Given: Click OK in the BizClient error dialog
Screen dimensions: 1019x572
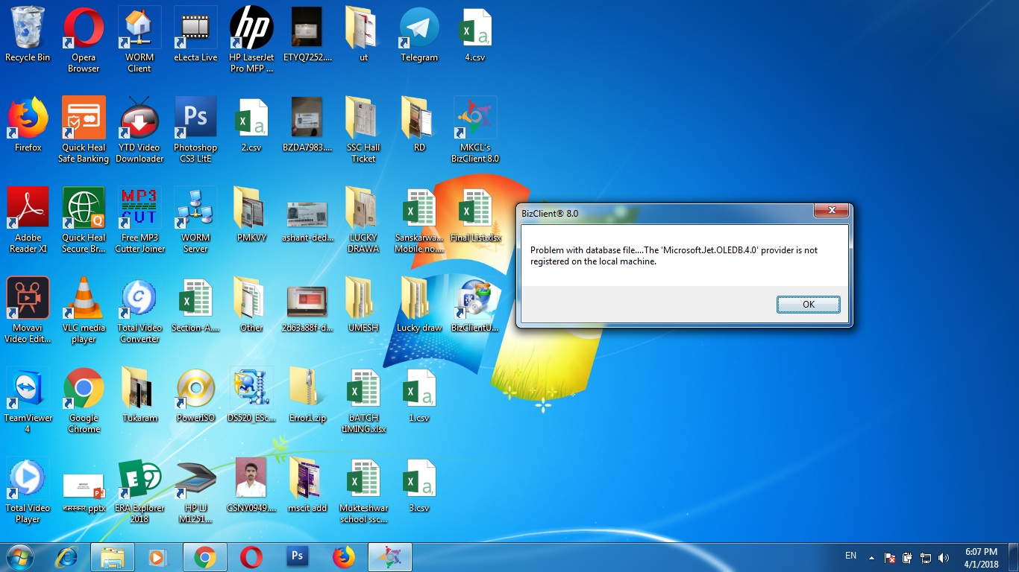Looking at the screenshot, I should tap(808, 305).
